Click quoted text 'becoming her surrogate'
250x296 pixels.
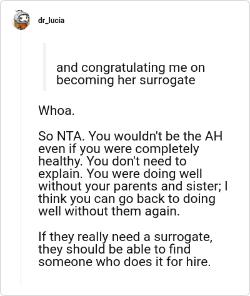tap(126, 80)
